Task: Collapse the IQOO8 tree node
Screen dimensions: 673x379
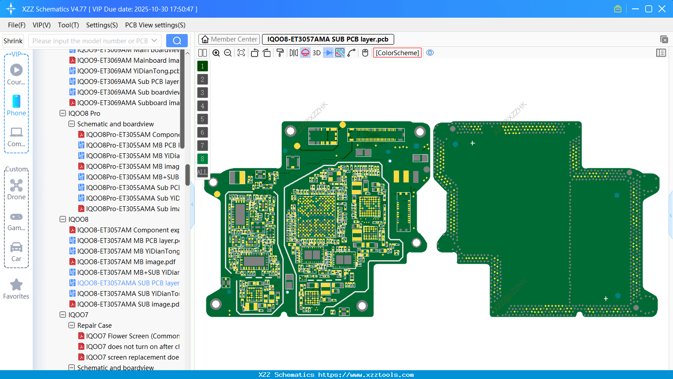Action: 62,219
